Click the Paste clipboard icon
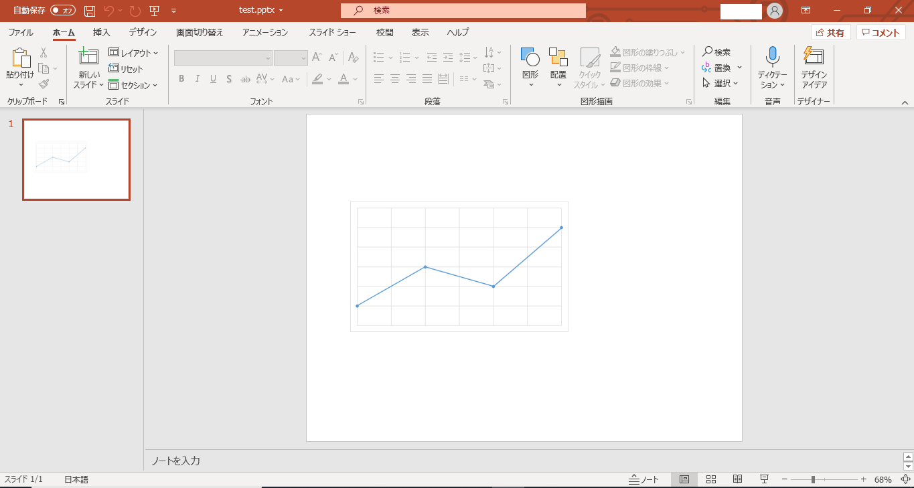Screen dimensions: 914x488 tap(21, 58)
